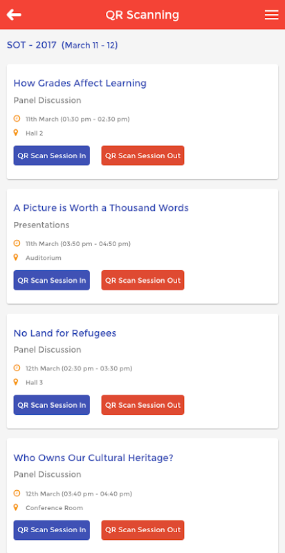
Task: Click clock icon for No Land for Refugees
Action: [x=17, y=368]
